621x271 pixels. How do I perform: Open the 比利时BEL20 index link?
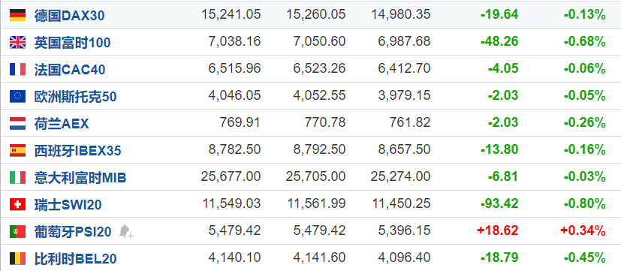pyautogui.click(x=75, y=259)
